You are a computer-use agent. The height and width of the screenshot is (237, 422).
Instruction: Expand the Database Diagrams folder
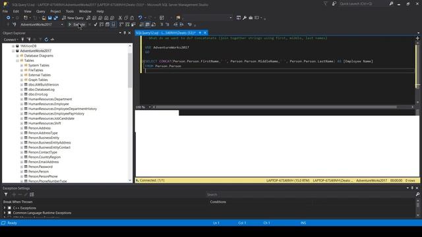coord(18,55)
